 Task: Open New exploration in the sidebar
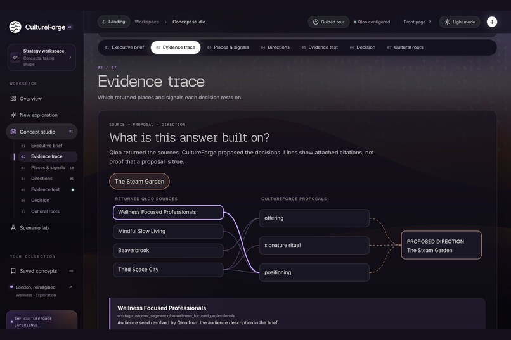pyautogui.click(x=42, y=115)
